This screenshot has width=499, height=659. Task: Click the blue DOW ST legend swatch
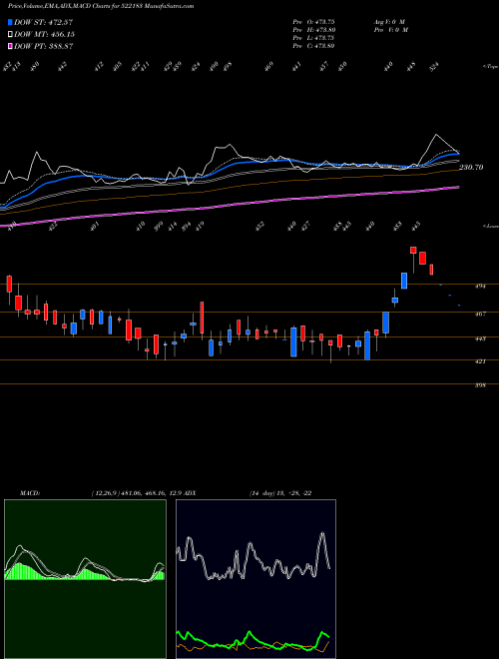pyautogui.click(x=11, y=22)
